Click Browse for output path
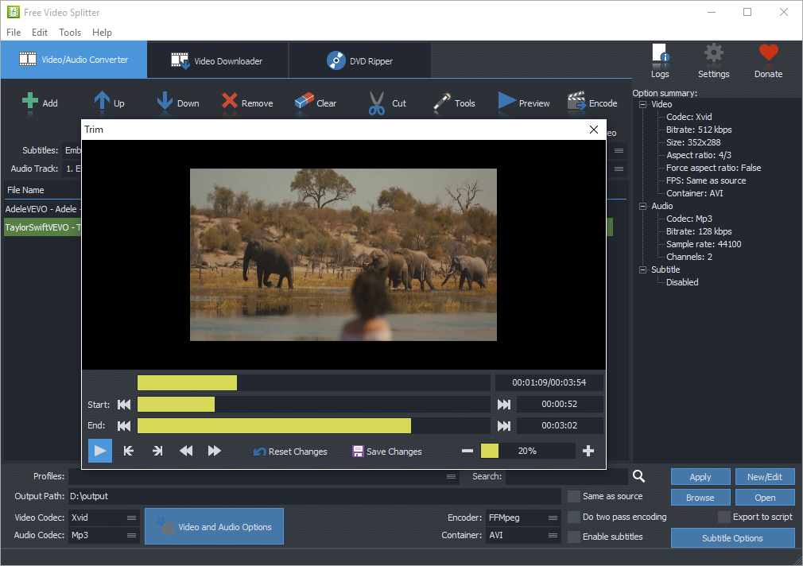803x566 pixels. pos(700,498)
